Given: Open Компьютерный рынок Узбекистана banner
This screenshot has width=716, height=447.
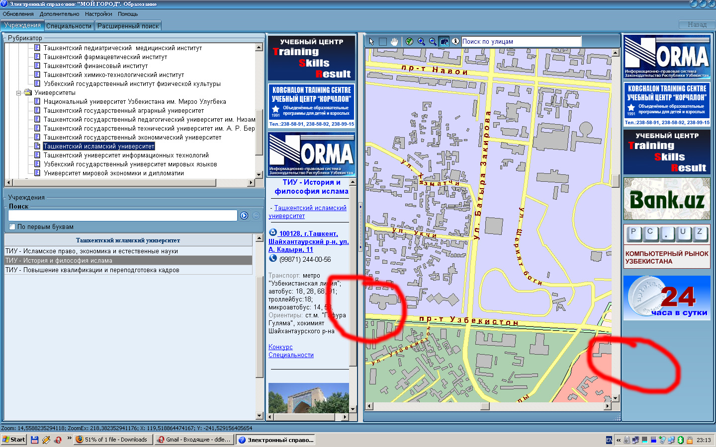Looking at the screenshot, I should click(667, 247).
